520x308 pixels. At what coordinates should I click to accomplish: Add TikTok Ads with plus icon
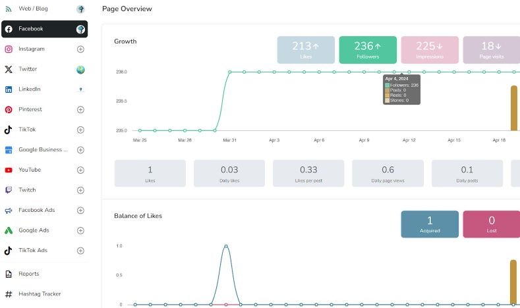(80, 251)
